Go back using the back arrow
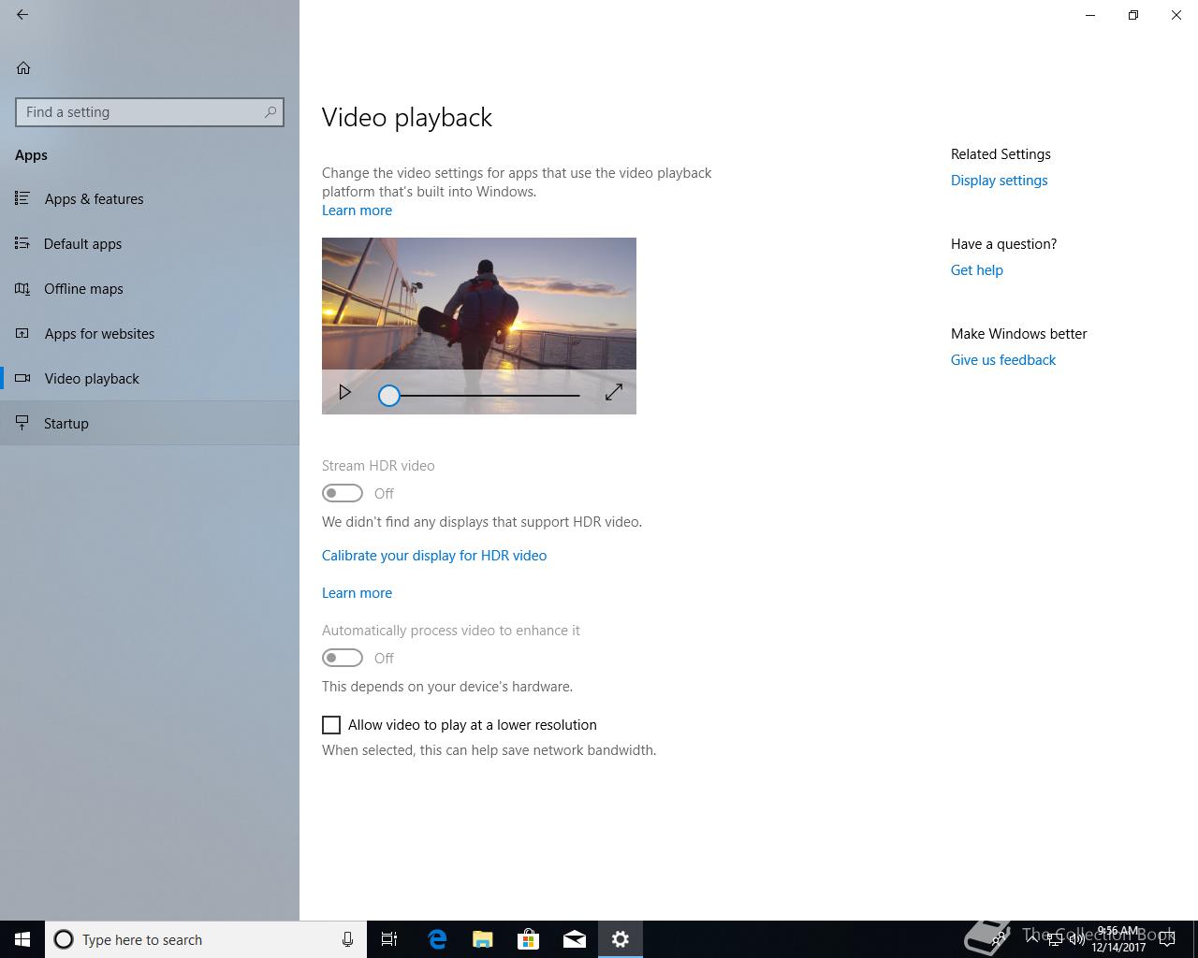 coord(22,15)
